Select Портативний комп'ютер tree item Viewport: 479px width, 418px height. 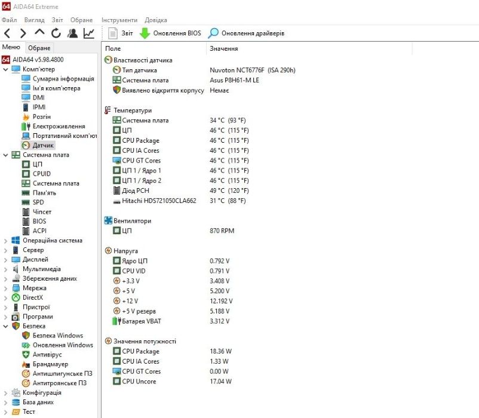59,136
